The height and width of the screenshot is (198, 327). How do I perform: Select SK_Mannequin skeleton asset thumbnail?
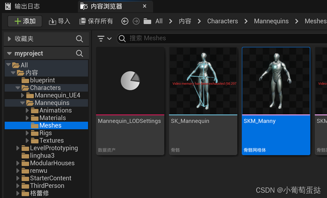point(203,81)
